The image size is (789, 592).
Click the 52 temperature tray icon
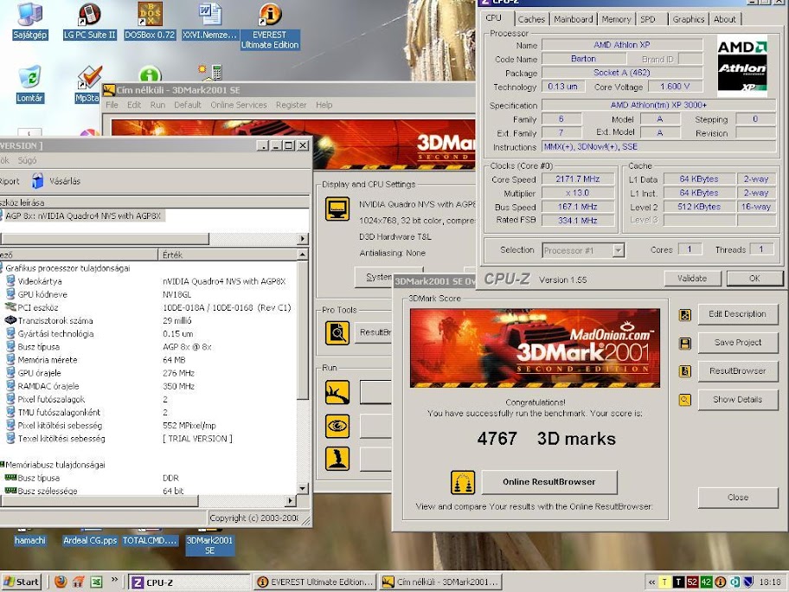click(x=692, y=582)
